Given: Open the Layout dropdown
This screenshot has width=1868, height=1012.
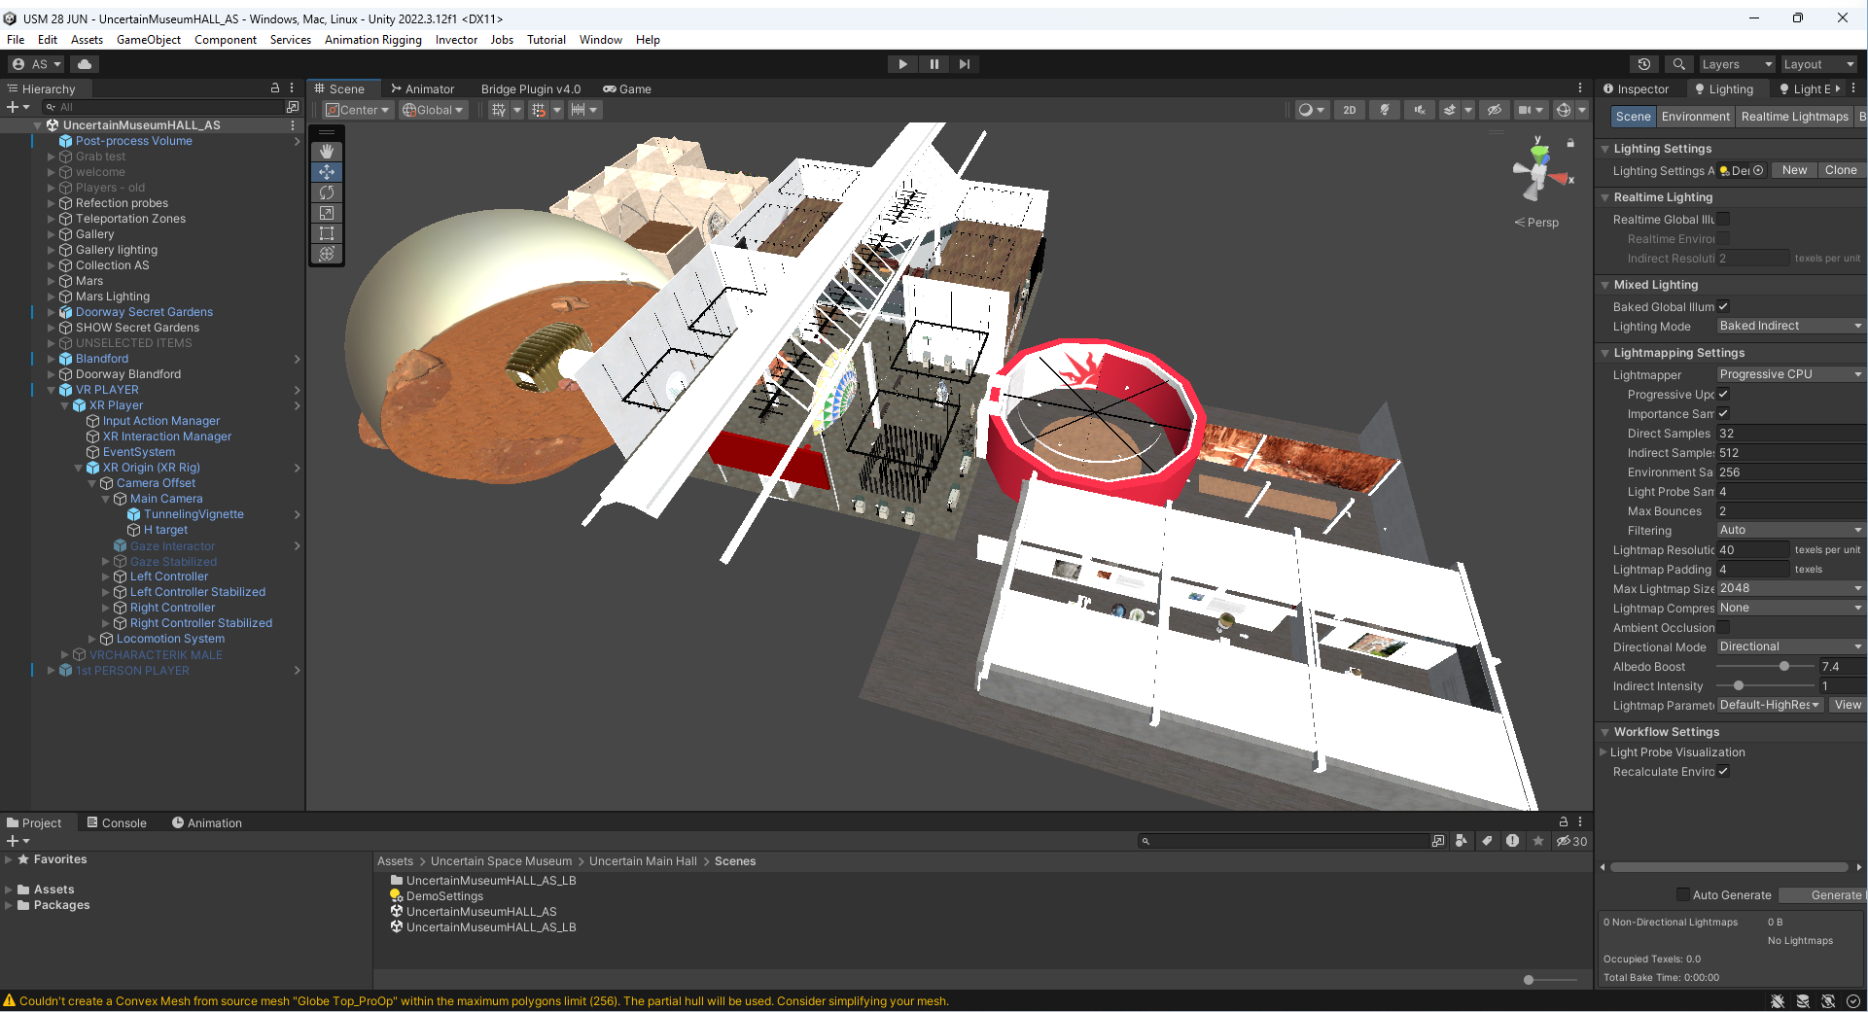Looking at the screenshot, I should [1818, 64].
